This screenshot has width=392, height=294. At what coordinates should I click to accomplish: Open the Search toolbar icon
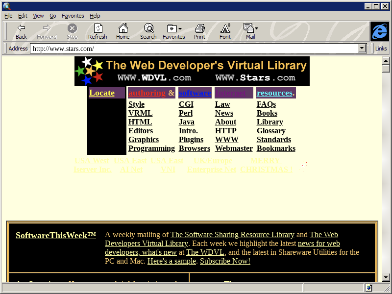tap(148, 28)
